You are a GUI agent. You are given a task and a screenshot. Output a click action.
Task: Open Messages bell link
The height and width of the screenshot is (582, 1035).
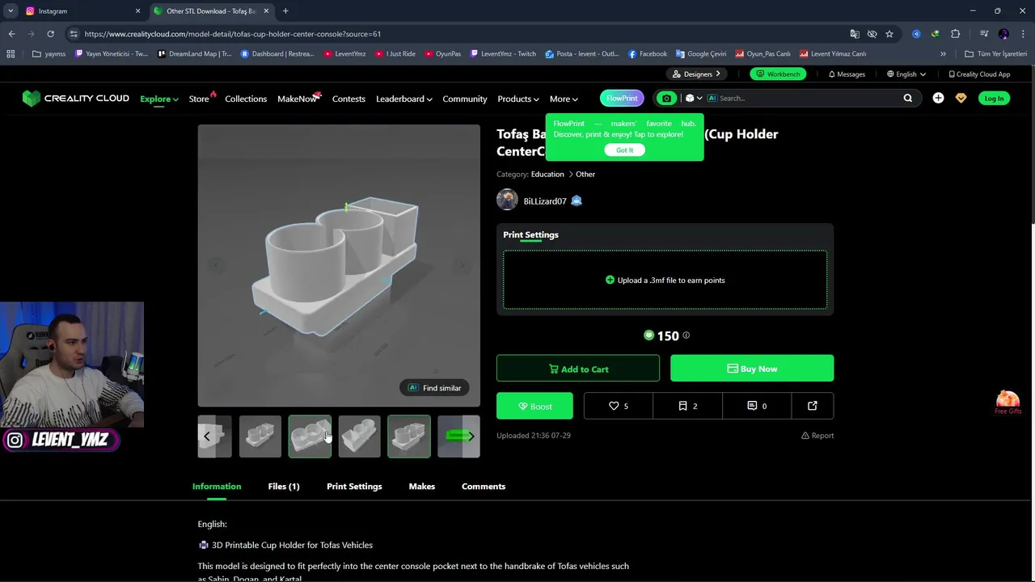847,74
